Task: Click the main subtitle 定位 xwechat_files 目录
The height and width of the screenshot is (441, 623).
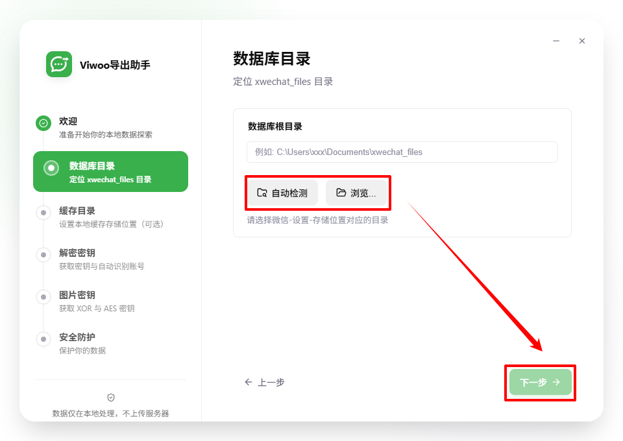Action: 283,82
